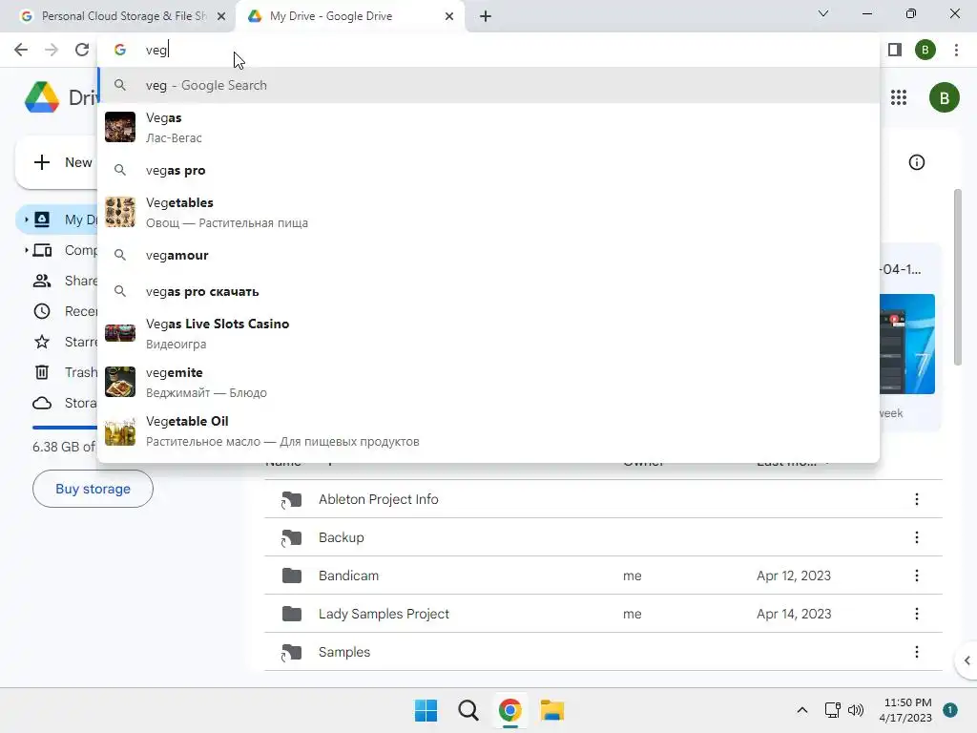This screenshot has height=733, width=977.
Task: Open more actions for Samples
Action: click(x=917, y=652)
